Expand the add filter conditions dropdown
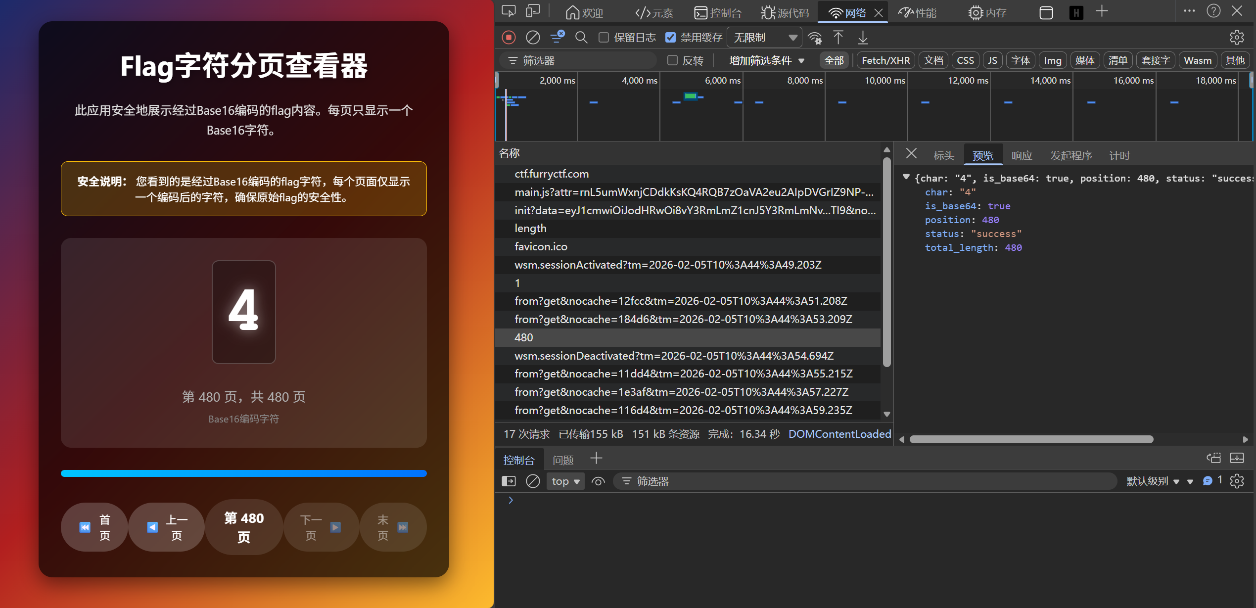 766,60
